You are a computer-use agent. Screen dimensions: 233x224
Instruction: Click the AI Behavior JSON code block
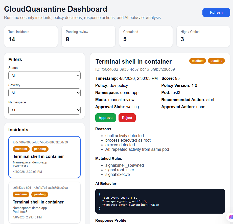(x=160, y=201)
